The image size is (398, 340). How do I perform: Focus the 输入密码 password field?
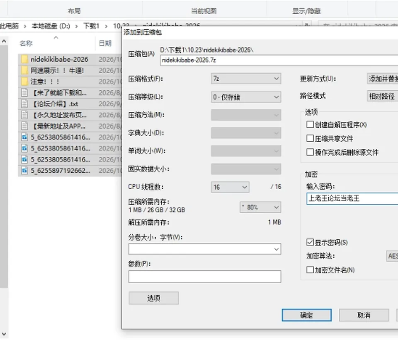click(x=352, y=198)
